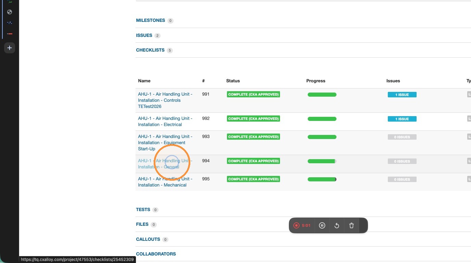Sort the table by Status column header
Image resolution: width=471 pixels, height=263 pixels.
pyautogui.click(x=233, y=81)
